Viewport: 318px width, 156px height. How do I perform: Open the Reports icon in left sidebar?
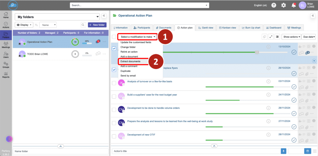(6, 75)
